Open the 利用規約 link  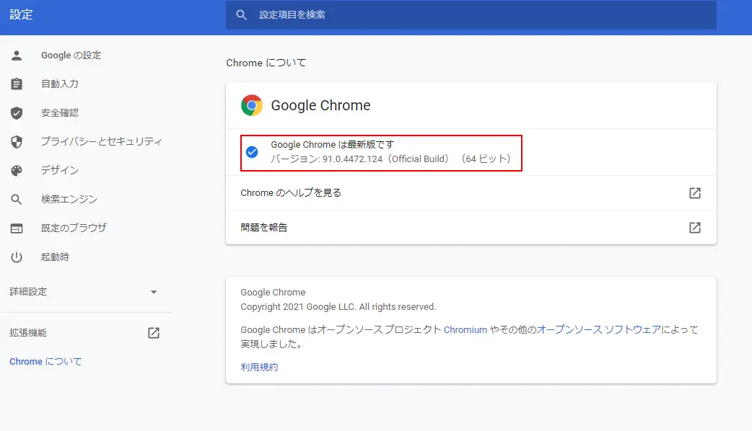coord(259,368)
